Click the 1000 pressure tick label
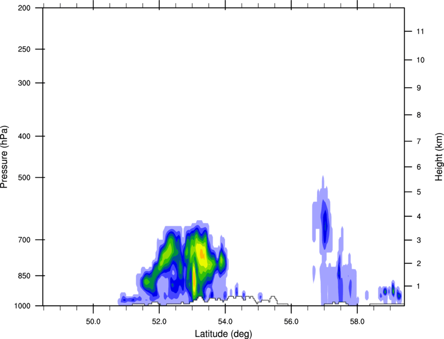This screenshot has height=339, width=444. (x=22, y=306)
